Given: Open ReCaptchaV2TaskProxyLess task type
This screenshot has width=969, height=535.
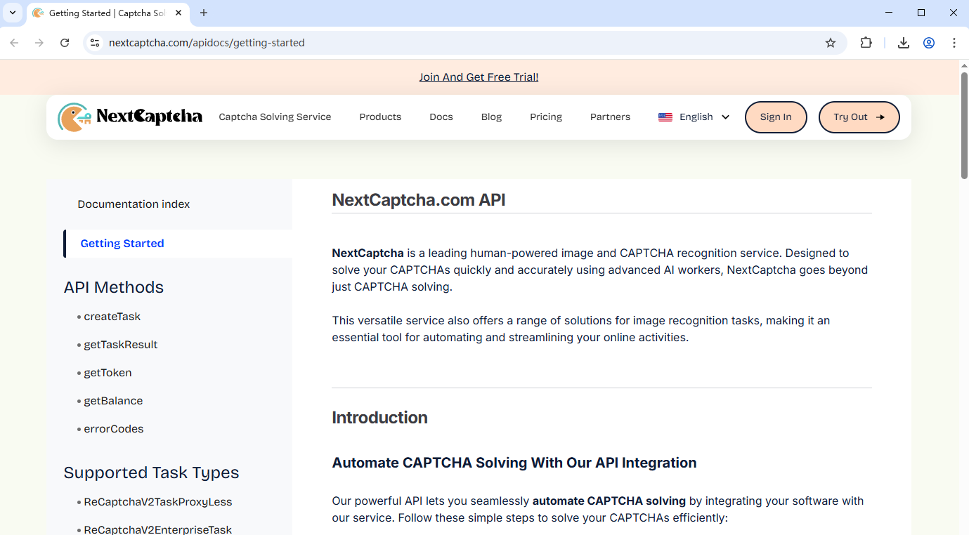Looking at the screenshot, I should (x=158, y=502).
